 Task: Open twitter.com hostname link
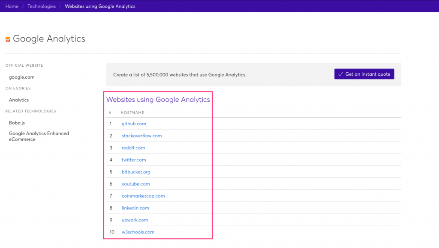click(134, 160)
